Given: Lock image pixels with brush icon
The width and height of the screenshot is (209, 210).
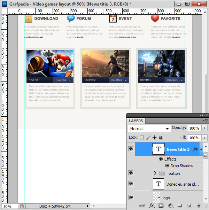Looking at the screenshot, I should point(148,138).
